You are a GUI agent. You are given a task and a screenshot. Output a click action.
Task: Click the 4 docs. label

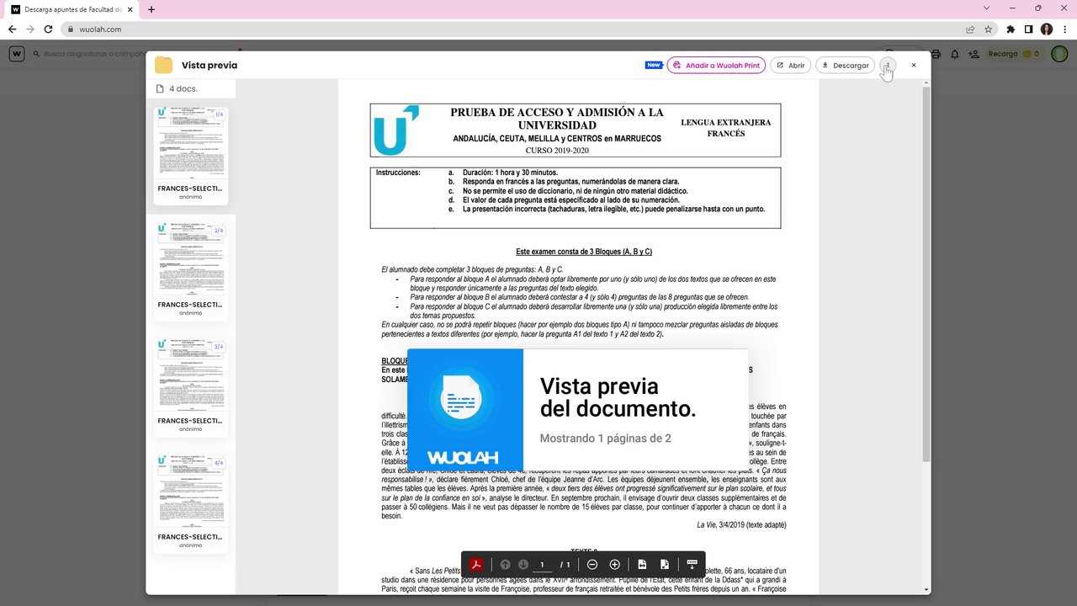[183, 88]
